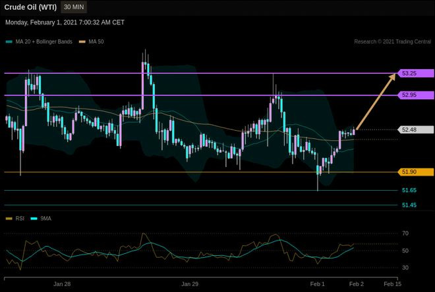
Task: Click the 'Jan 29' date axis label
Action: click(x=190, y=284)
